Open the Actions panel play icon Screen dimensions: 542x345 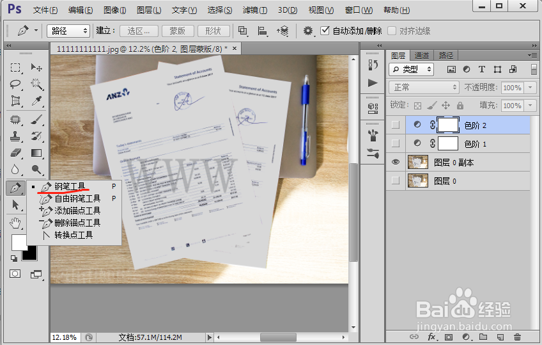click(373, 83)
